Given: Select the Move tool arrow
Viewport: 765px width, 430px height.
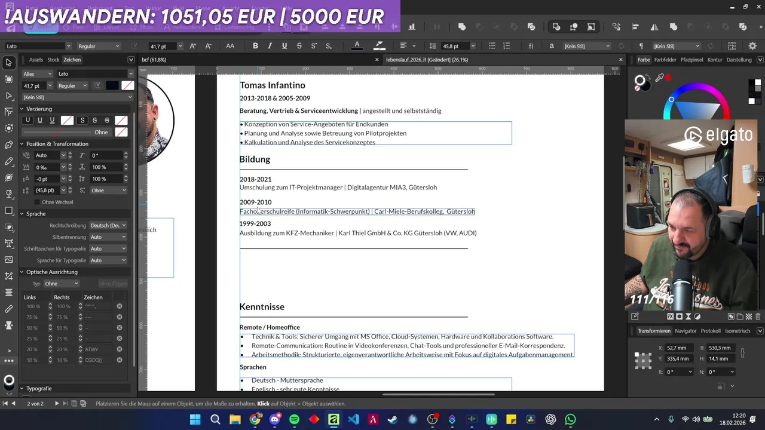Looking at the screenshot, I should 9,62.
